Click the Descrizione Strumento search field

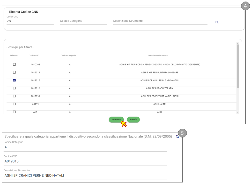coord(160,21)
